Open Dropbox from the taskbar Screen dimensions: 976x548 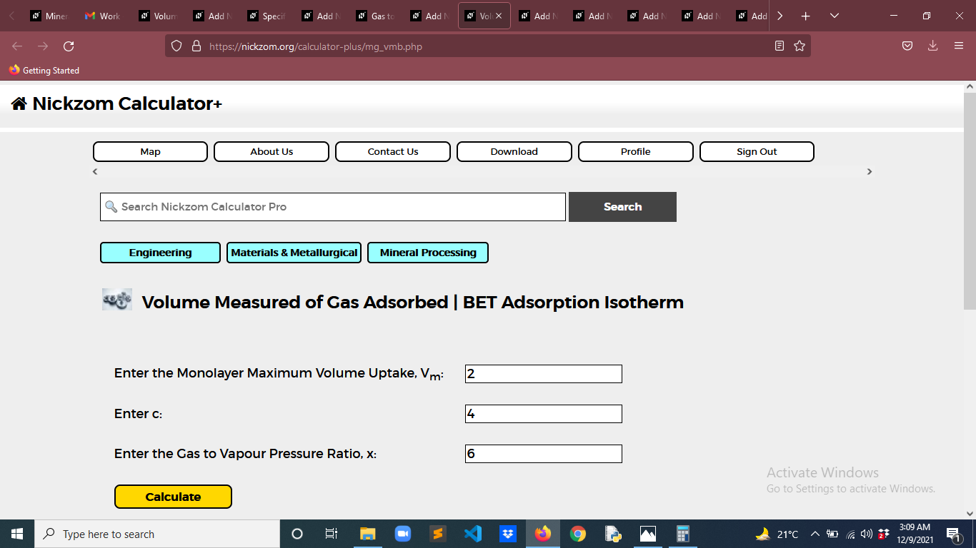tap(508, 534)
